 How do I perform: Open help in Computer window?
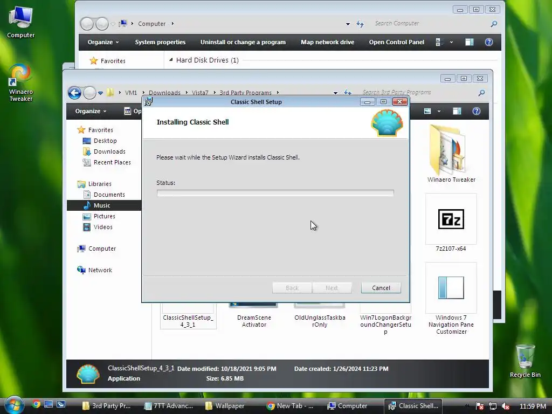pyautogui.click(x=488, y=42)
